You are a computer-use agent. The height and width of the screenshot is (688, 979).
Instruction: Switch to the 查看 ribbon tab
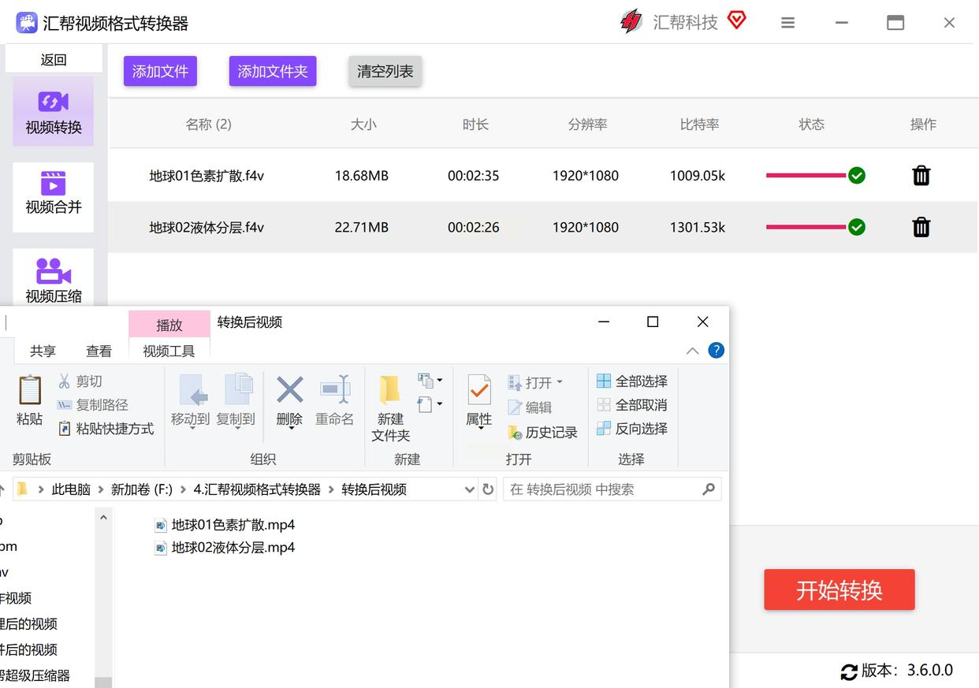[99, 351]
